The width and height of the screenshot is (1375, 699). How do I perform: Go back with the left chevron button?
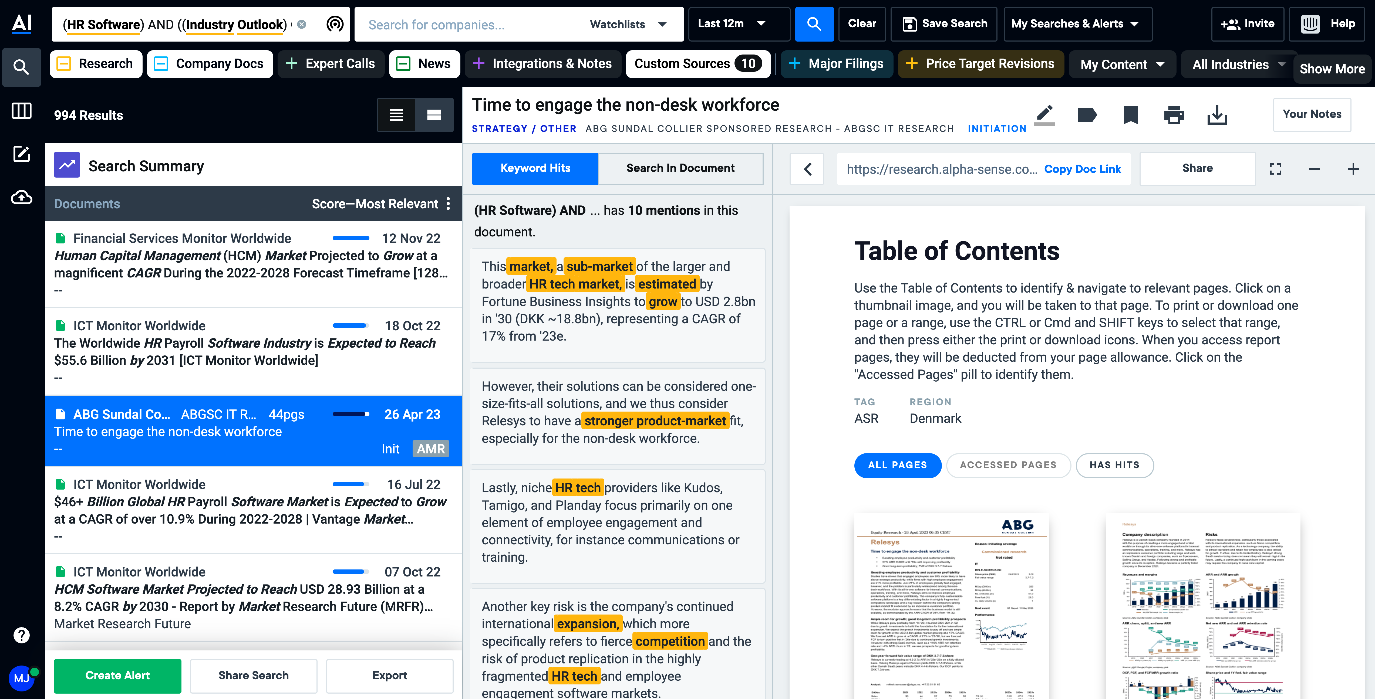tap(807, 169)
